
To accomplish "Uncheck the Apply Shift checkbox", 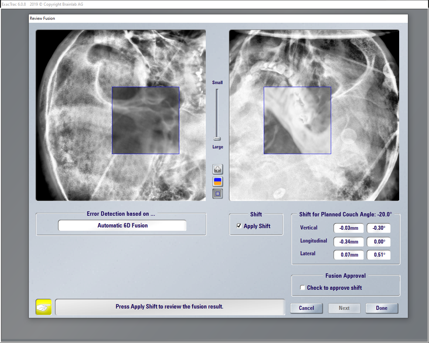I will pyautogui.click(x=239, y=226).
